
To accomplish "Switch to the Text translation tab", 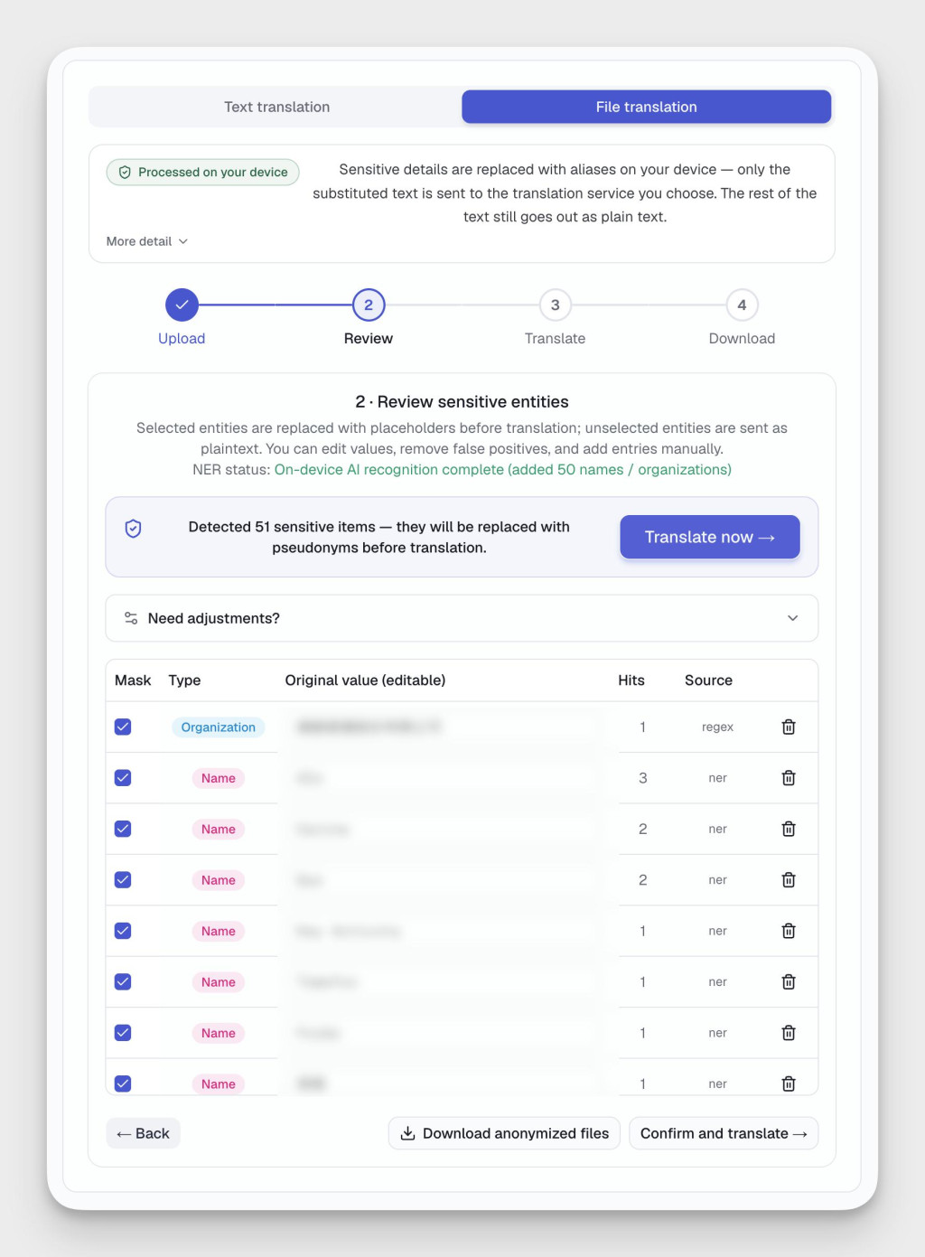I will 276,107.
